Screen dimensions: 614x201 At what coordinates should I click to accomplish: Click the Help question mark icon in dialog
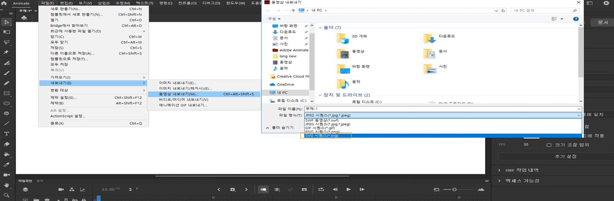pos(576,19)
